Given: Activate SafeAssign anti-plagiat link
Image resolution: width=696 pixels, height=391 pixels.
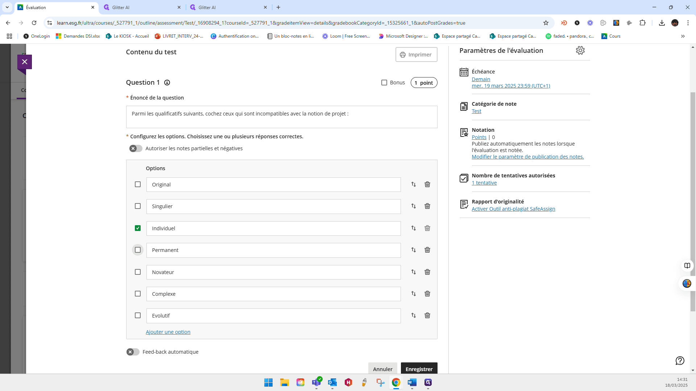Looking at the screenshot, I should point(513,209).
